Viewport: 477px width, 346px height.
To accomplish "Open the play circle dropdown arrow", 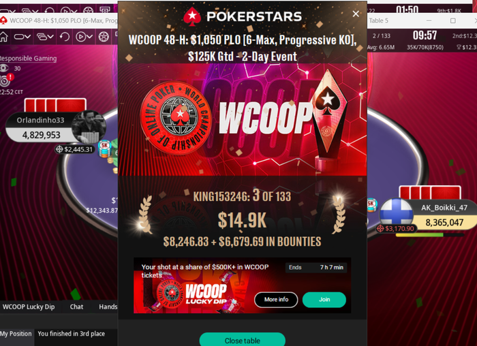I will pyautogui.click(x=89, y=37).
